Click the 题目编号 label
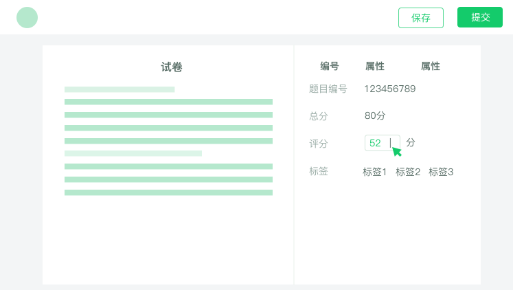The width and height of the screenshot is (513, 290). [x=328, y=89]
